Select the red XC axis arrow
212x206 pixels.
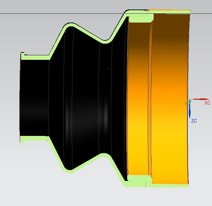click(200, 99)
